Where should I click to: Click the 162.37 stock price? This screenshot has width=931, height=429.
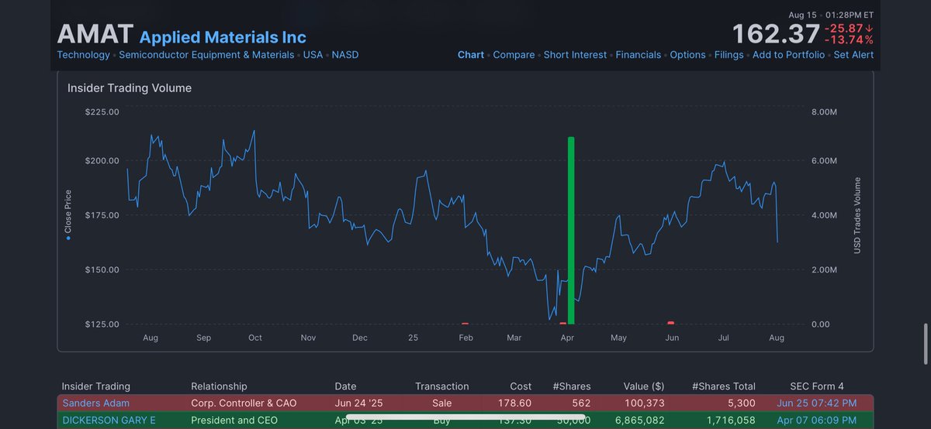click(776, 34)
